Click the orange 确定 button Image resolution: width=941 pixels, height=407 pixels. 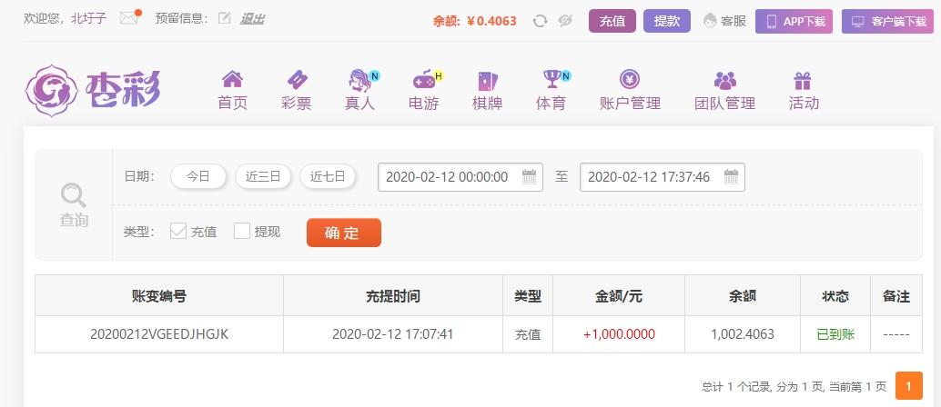tap(344, 233)
